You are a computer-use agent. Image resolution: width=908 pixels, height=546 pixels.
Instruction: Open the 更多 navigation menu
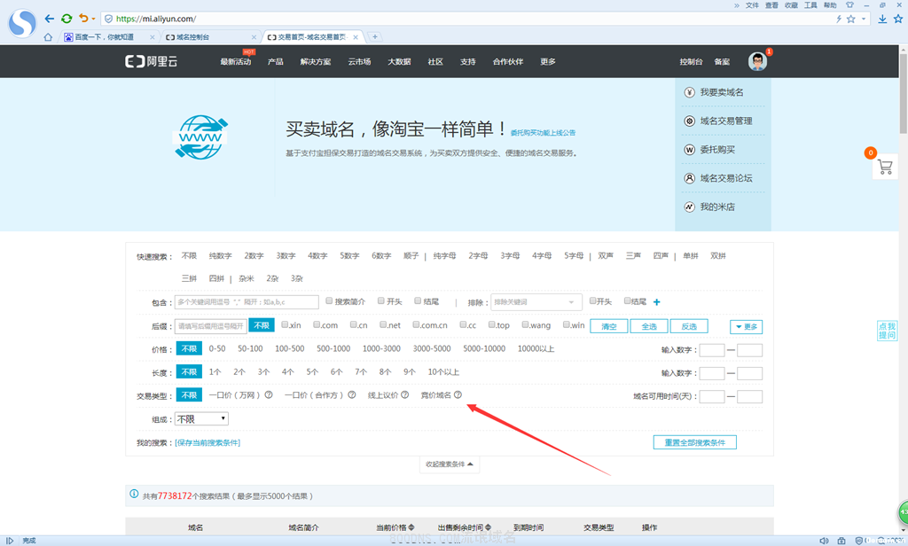tap(547, 62)
